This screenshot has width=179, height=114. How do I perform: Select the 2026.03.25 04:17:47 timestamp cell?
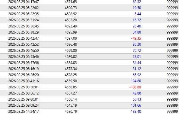tap(24, 2)
